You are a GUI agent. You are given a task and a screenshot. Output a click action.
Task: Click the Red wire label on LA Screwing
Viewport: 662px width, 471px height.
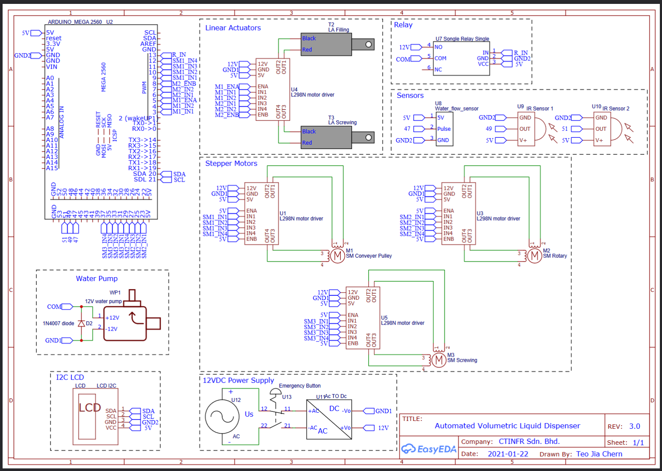click(x=307, y=143)
